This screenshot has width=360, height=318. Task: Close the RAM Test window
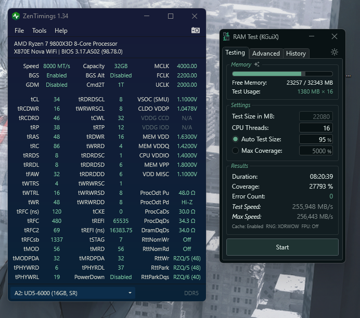335,37
